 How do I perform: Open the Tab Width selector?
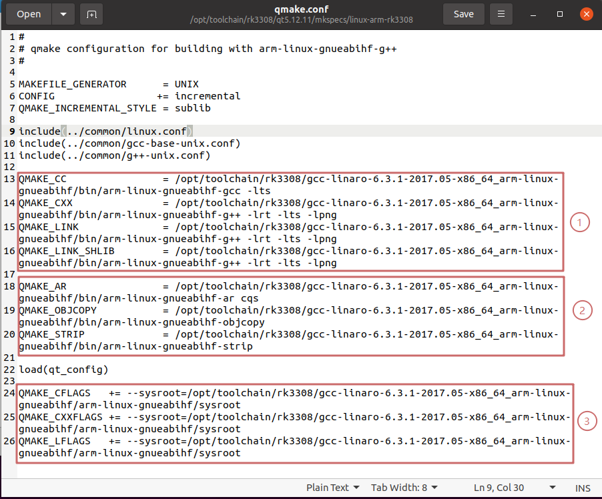pos(404,488)
